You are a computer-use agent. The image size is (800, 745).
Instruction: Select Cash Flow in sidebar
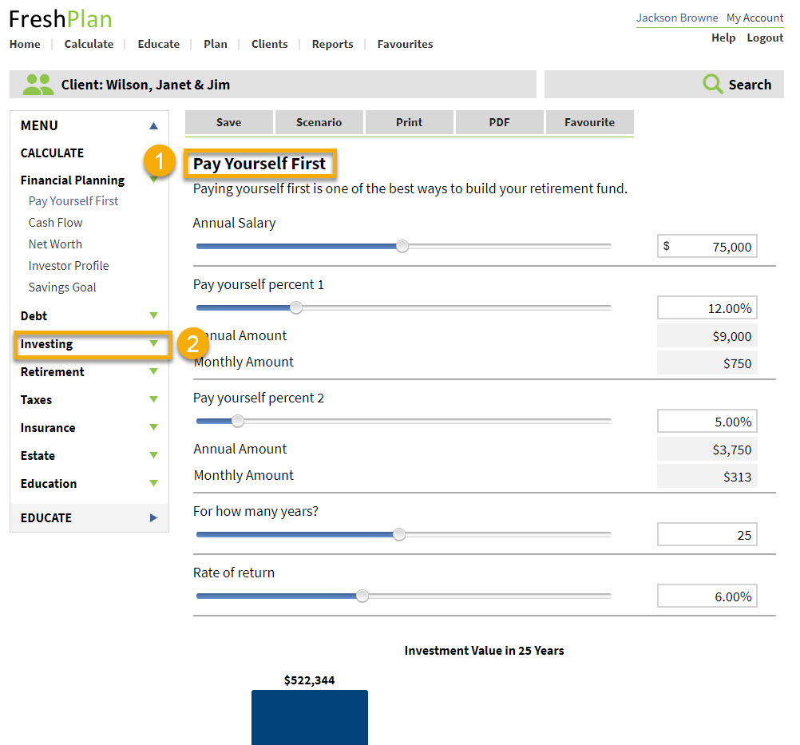point(56,223)
